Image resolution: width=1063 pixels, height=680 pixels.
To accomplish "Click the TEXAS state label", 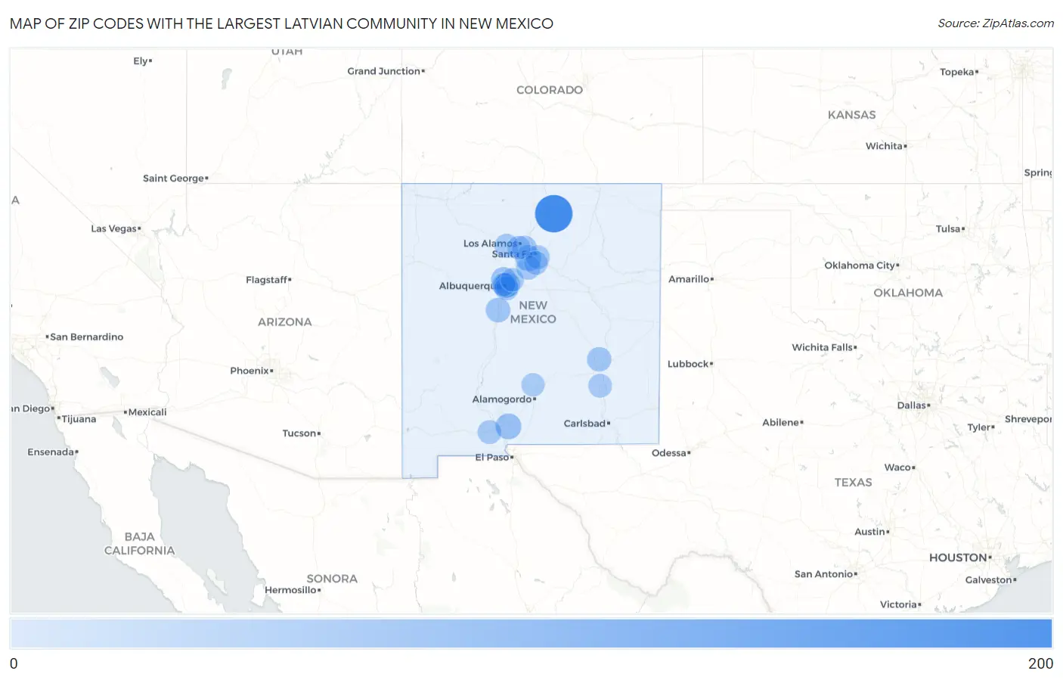I will coord(854,483).
